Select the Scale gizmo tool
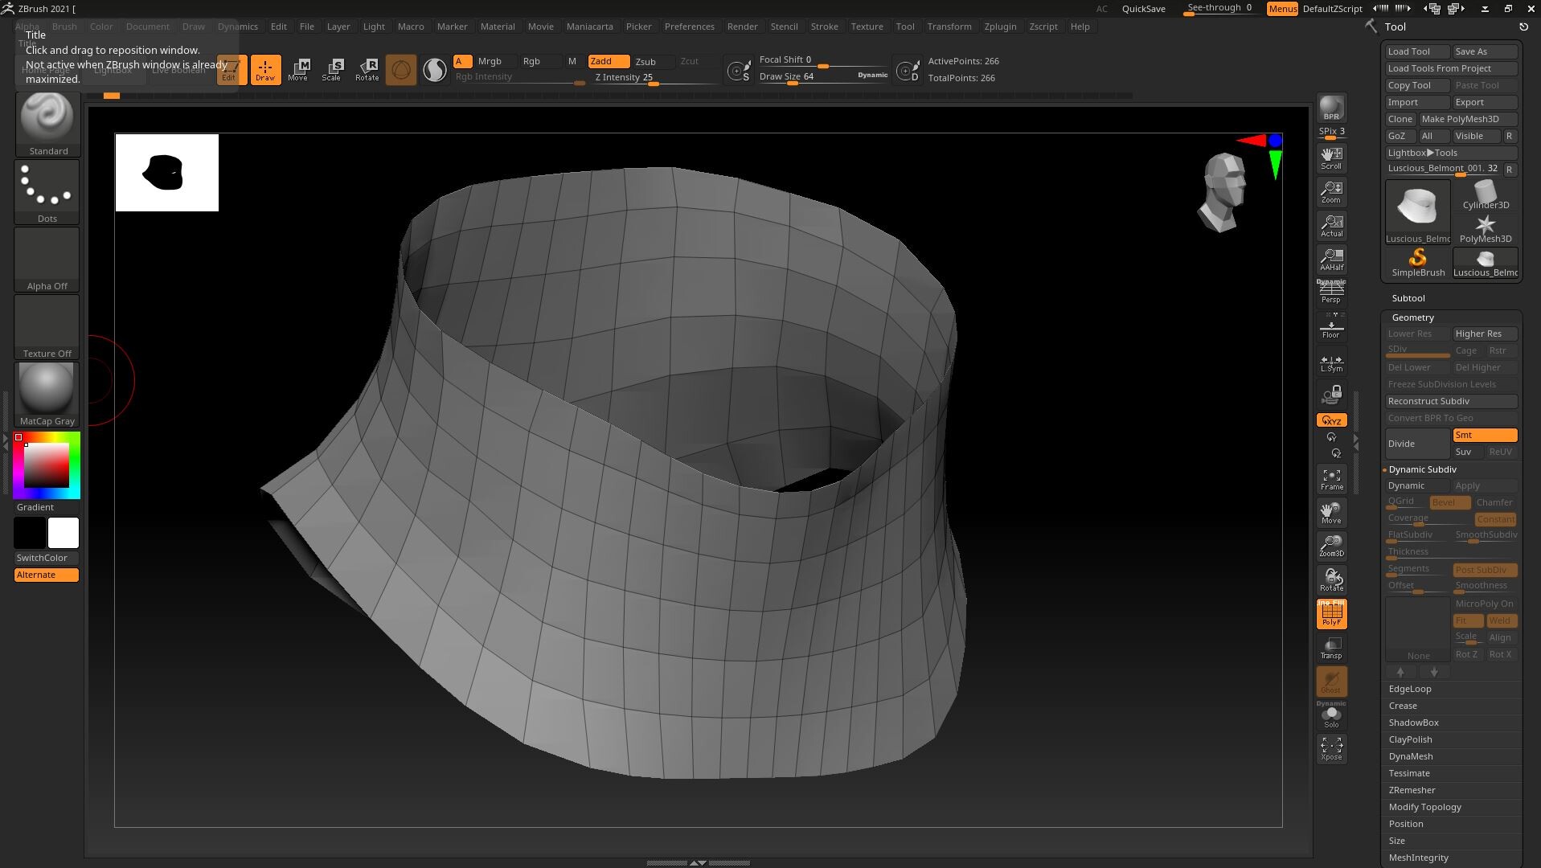This screenshot has height=868, width=1541. [332, 69]
